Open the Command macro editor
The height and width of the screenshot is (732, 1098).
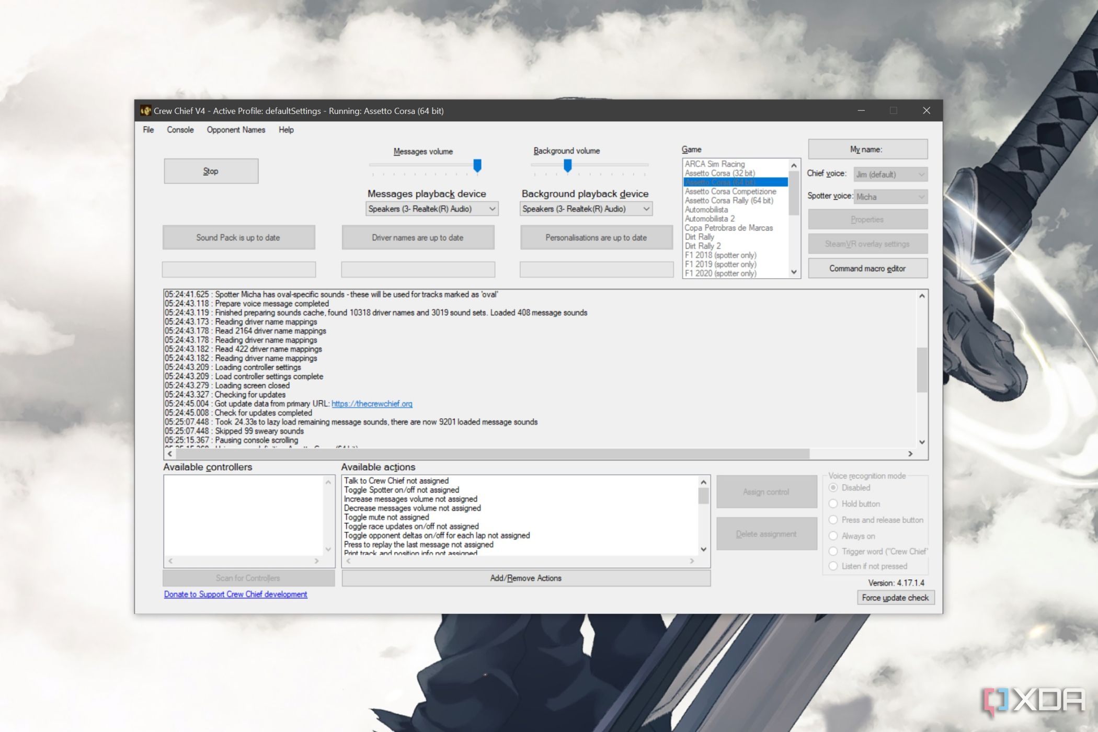[x=867, y=268]
